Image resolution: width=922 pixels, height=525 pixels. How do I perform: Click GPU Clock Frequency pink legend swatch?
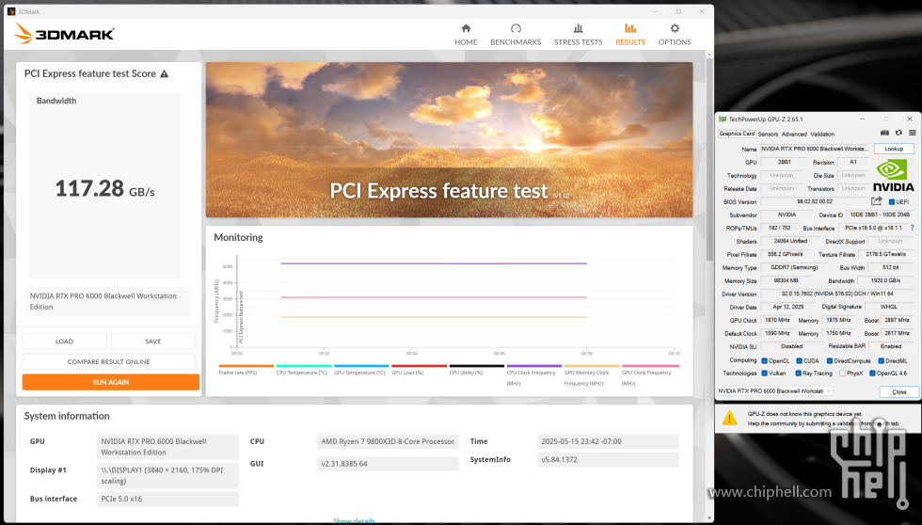649,366
